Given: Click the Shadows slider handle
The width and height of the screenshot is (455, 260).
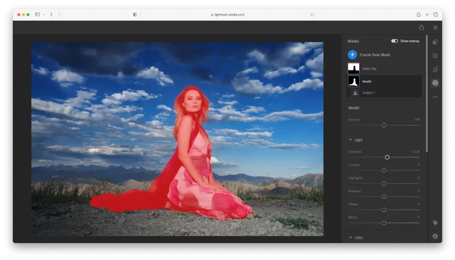Looking at the screenshot, I should (384, 197).
